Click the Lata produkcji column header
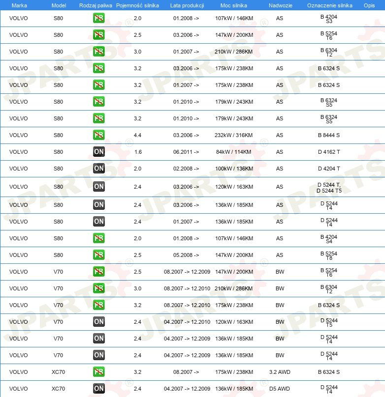Screen dimensions: 385x397 (x=187, y=5)
